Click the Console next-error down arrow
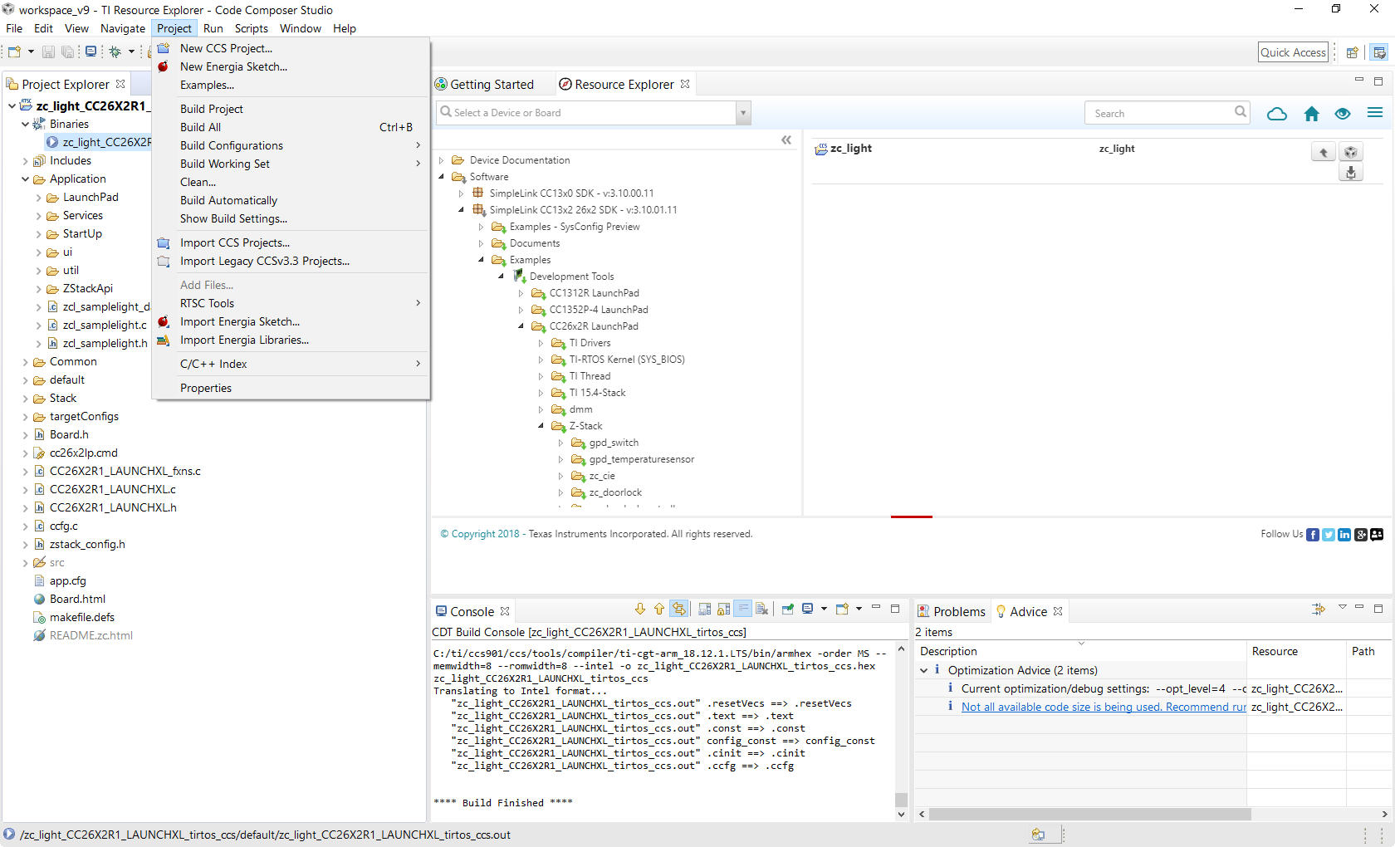 [x=640, y=610]
